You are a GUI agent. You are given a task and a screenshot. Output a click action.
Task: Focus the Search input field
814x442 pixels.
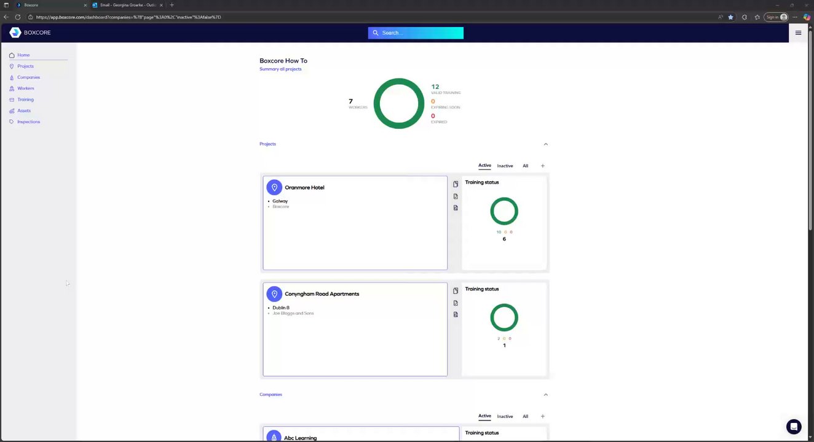pyautogui.click(x=416, y=33)
